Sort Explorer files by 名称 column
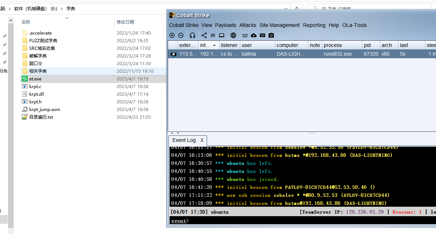Screen dimensions: 436x234 coord(26,22)
